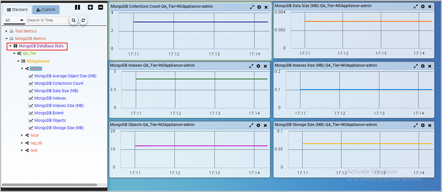The height and width of the screenshot is (192, 442).
Task: Expand the test database node
Action: click(22, 150)
